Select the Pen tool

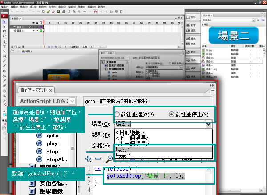[x=4, y=42]
